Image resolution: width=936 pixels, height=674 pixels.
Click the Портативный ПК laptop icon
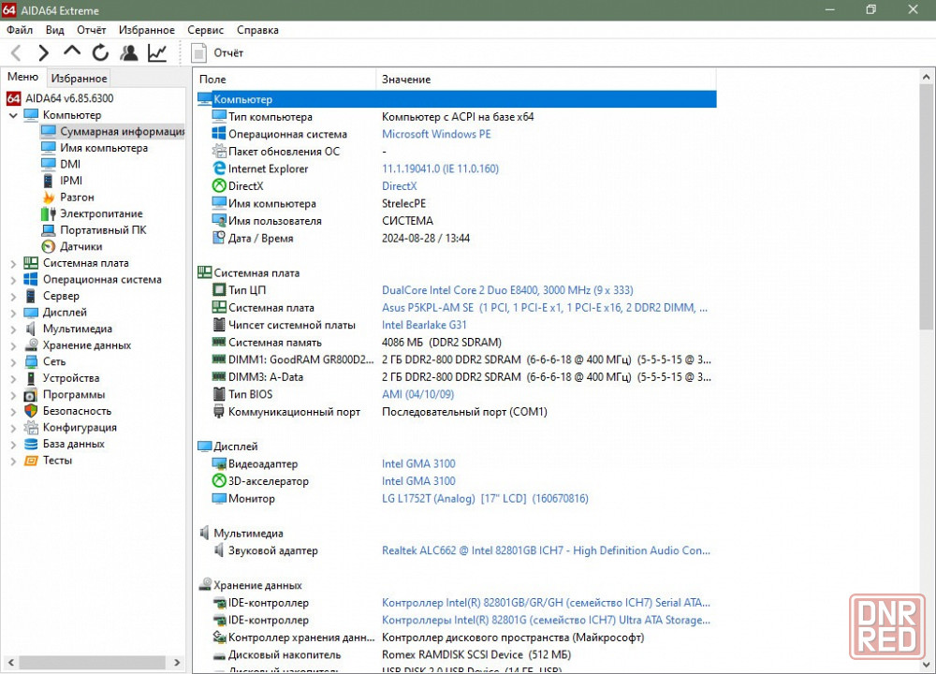(x=49, y=230)
